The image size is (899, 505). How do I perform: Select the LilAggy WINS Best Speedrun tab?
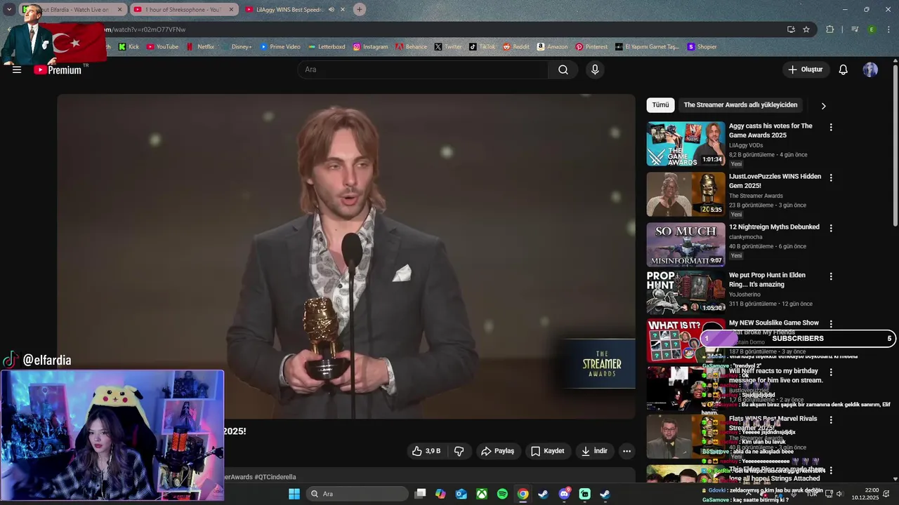(288, 10)
